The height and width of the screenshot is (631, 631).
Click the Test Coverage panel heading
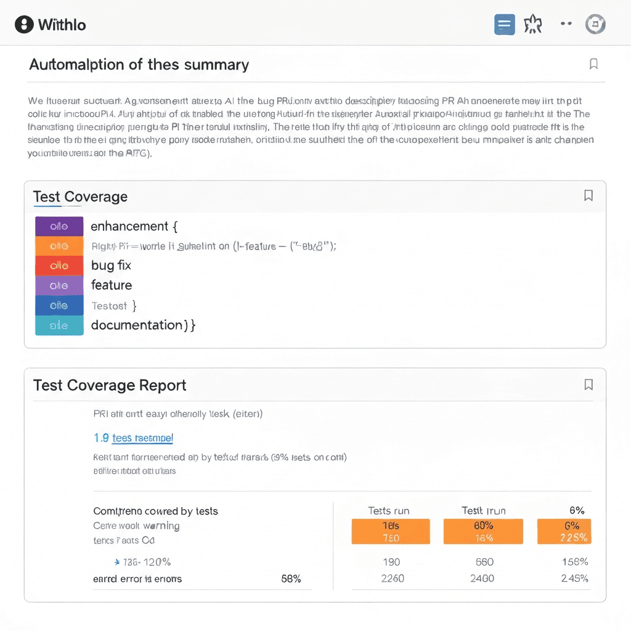click(80, 197)
